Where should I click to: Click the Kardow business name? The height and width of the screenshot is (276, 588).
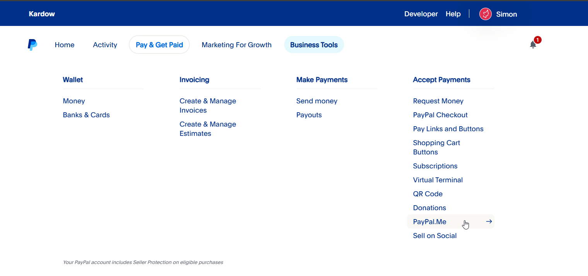tap(42, 14)
